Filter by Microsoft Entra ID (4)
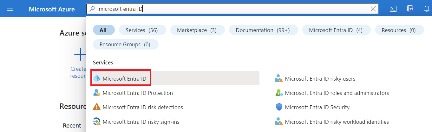 click(336, 30)
